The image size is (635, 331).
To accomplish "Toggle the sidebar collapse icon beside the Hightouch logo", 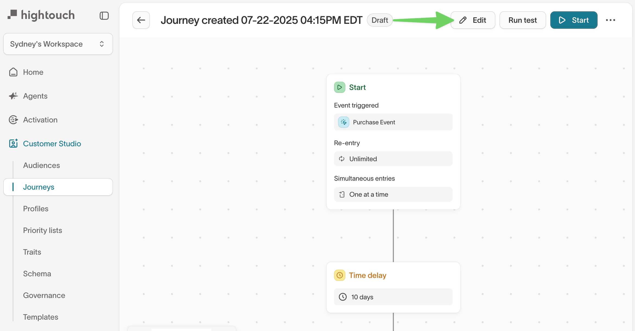I will (x=104, y=16).
